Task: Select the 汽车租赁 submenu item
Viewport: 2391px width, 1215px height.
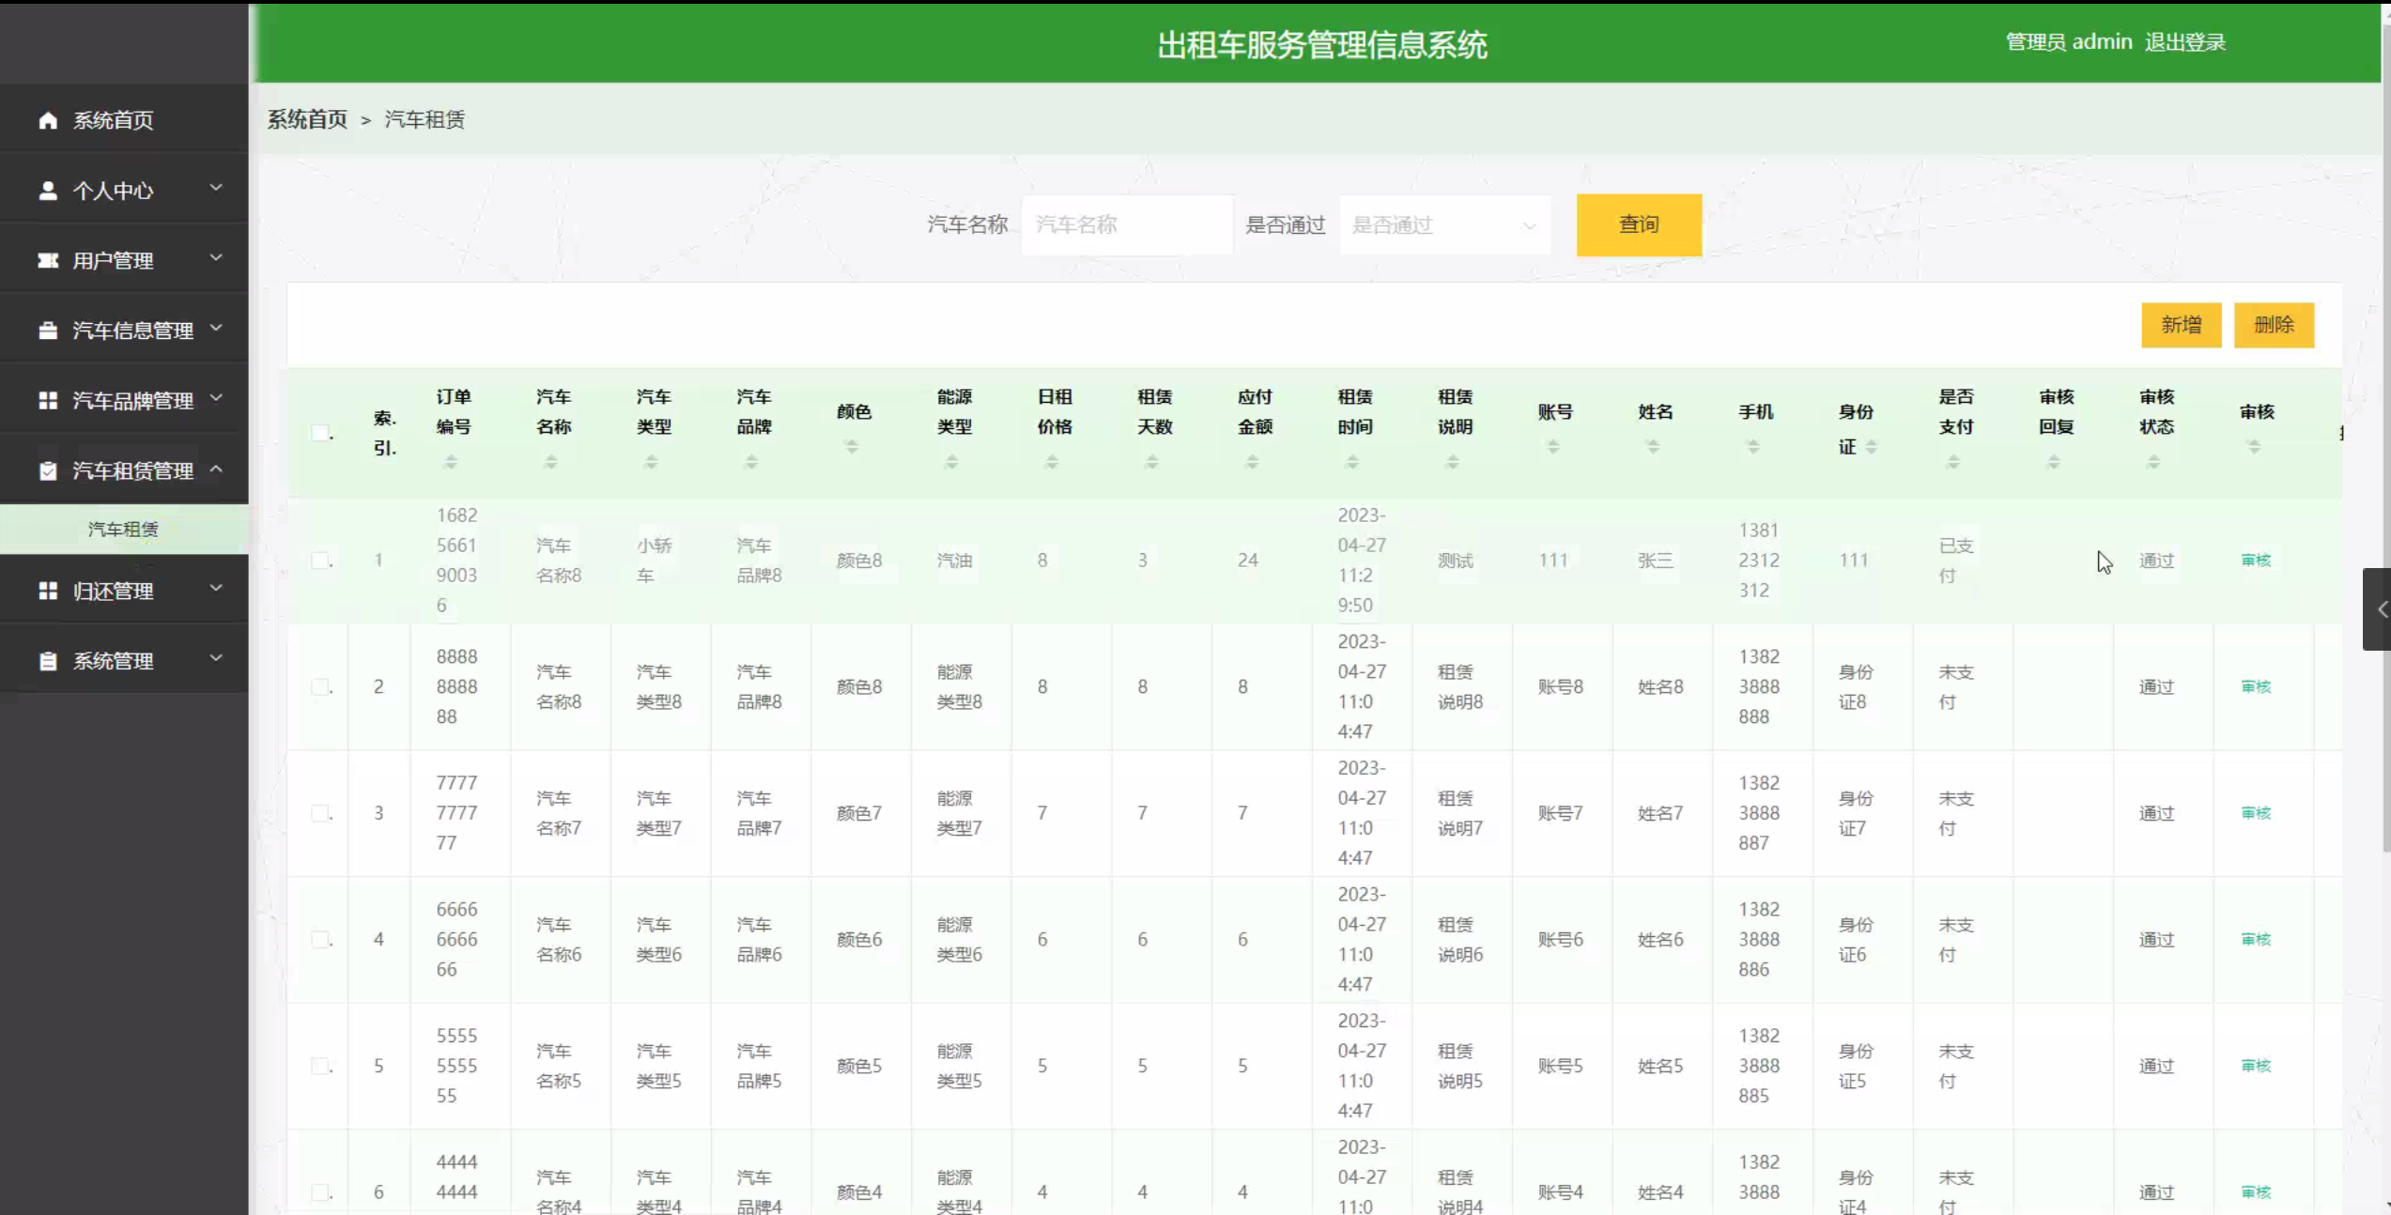Action: pyautogui.click(x=123, y=530)
